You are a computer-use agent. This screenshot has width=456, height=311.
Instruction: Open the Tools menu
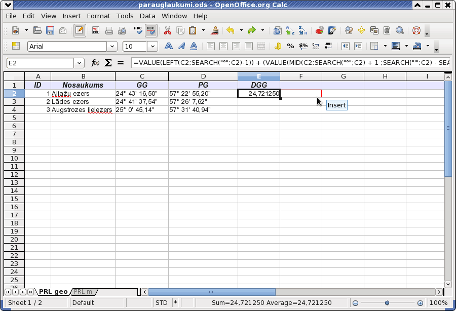125,16
